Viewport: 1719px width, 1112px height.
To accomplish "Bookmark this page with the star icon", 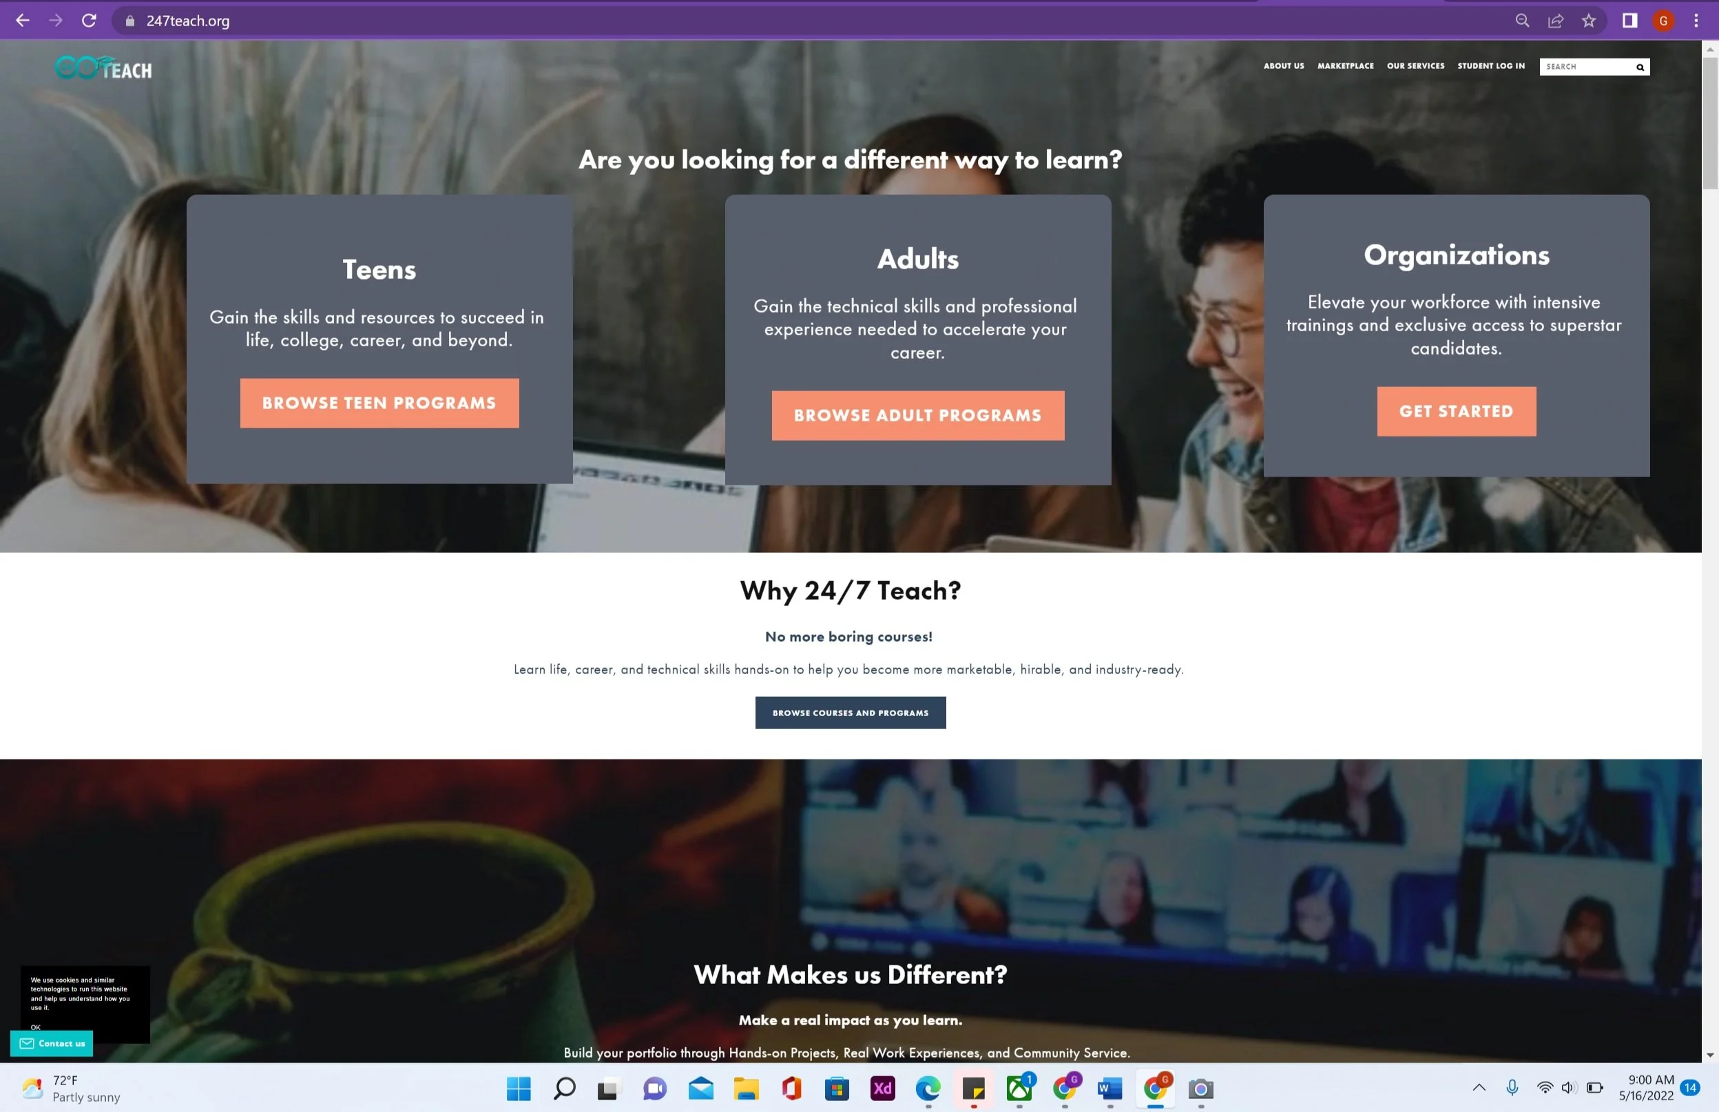I will [1588, 20].
